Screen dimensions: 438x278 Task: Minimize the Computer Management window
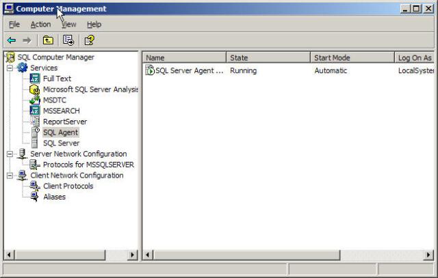coord(405,9)
